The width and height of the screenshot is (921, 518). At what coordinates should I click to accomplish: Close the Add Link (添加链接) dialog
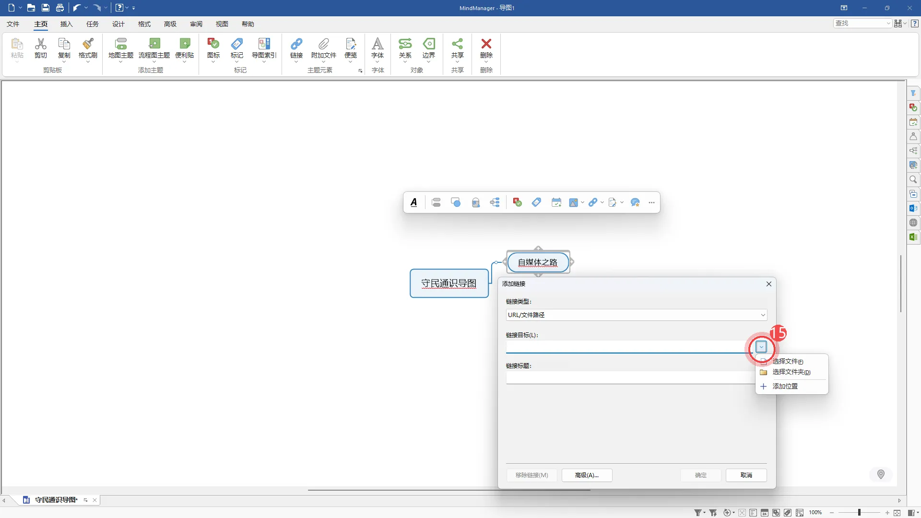(x=769, y=284)
